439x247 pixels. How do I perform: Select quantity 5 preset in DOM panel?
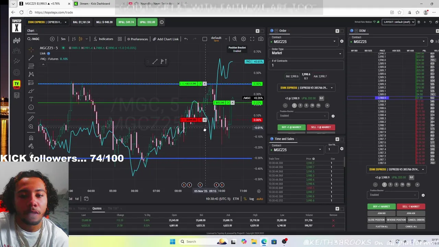point(396,185)
